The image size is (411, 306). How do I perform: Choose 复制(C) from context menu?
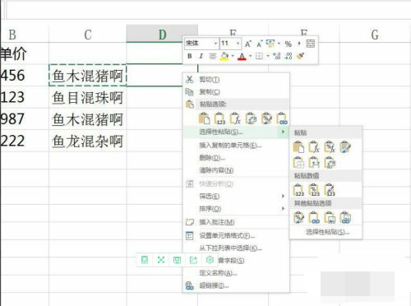(236, 92)
